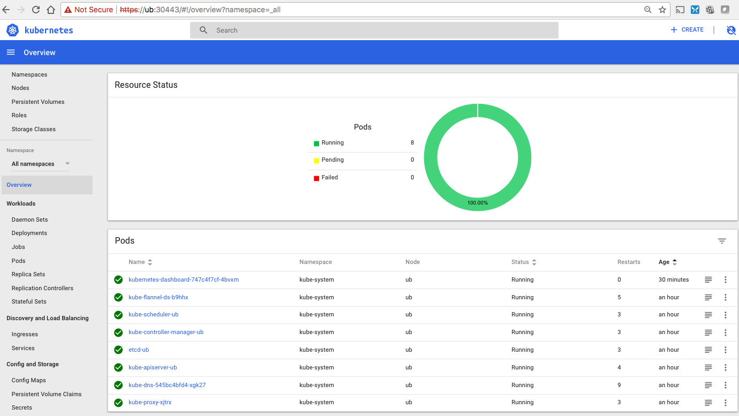Screen dimensions: 739x416
Task: Reload the page with browser refresh icon
Action: coord(36,10)
